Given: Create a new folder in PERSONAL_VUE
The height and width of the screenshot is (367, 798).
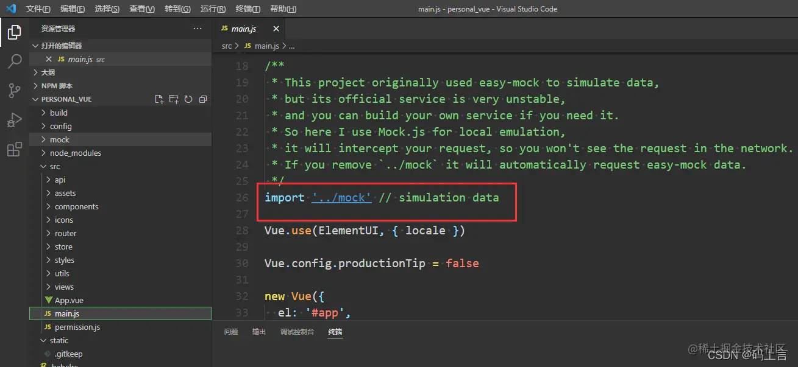Looking at the screenshot, I should (x=174, y=99).
